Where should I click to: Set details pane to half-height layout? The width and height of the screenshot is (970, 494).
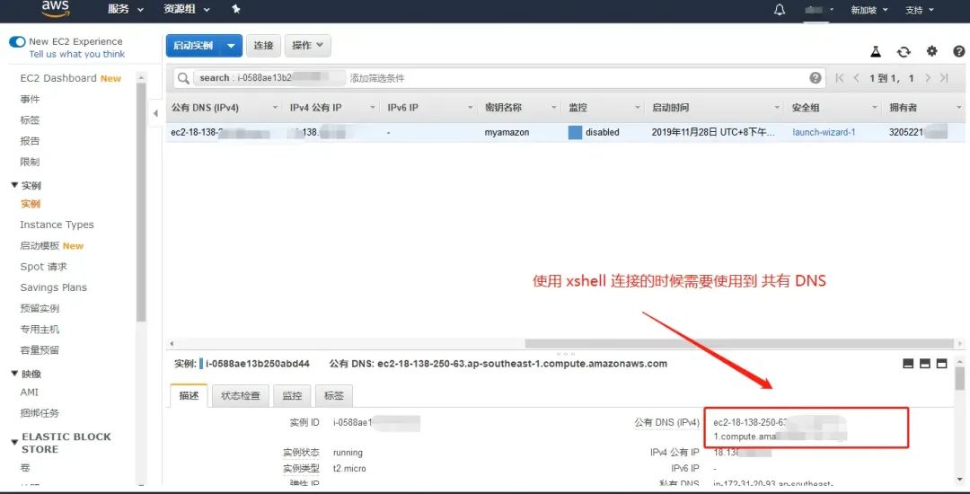[x=925, y=364]
